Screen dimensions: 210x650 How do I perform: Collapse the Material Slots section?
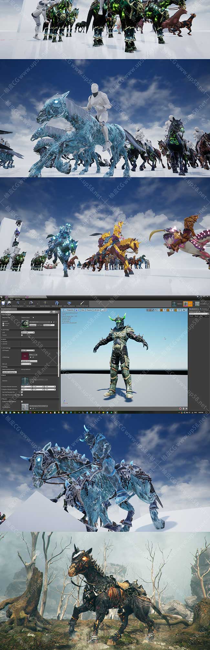coord(2,314)
